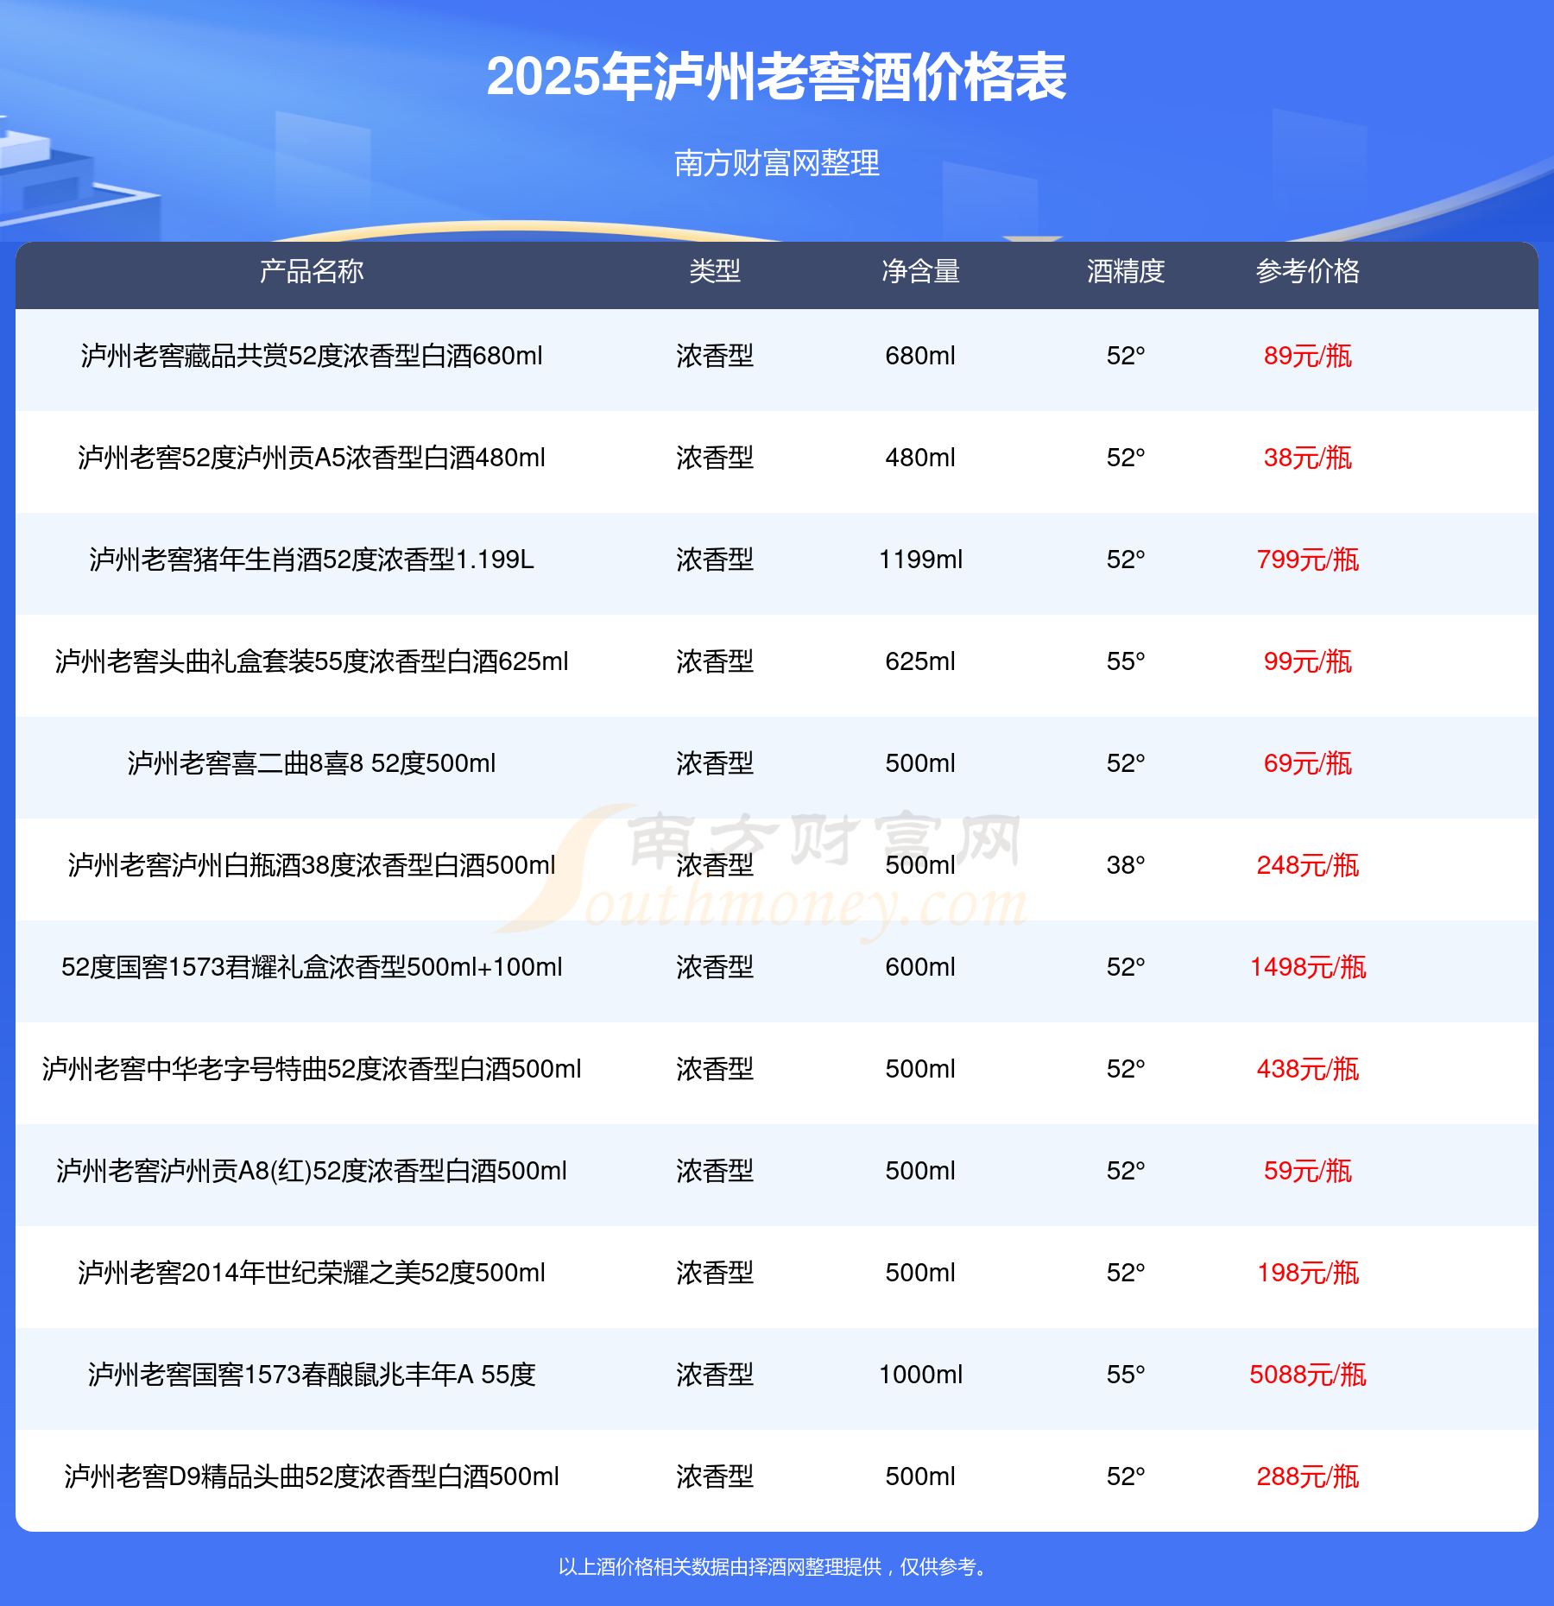Screen dimensions: 1554x1606
Task: Select the '类型' column header
Action: click(x=715, y=271)
